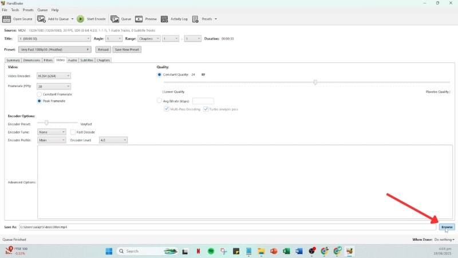Click the Open Source film icon
This screenshot has height=258, width=458.
6,19
